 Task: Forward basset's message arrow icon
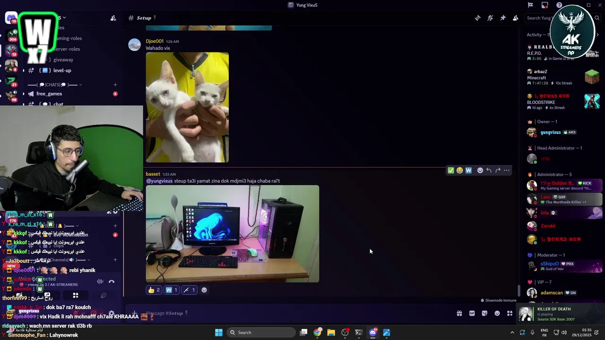[x=498, y=170]
